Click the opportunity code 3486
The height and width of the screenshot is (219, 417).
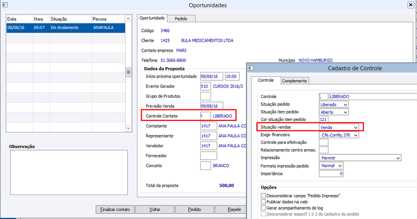coord(165,31)
